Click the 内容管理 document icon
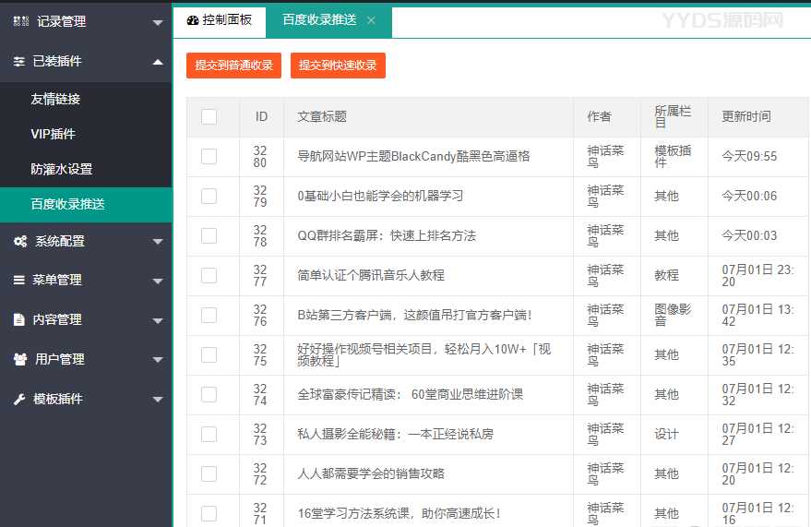The height and width of the screenshot is (527, 811). point(19,319)
